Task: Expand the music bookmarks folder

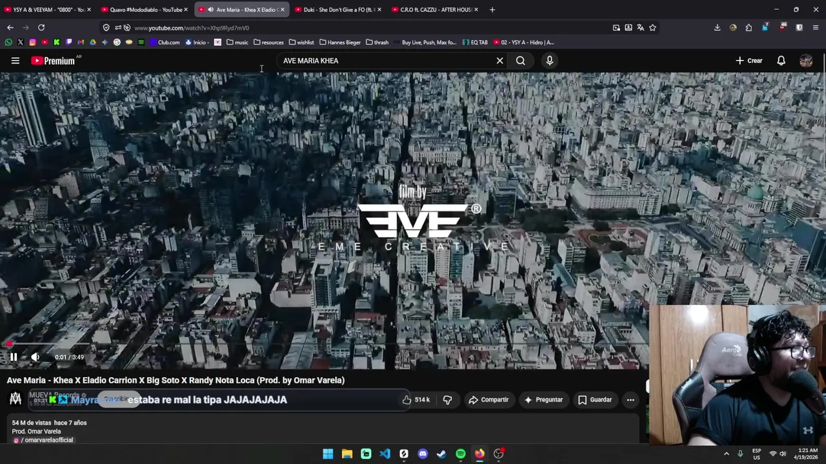Action: coord(237,43)
